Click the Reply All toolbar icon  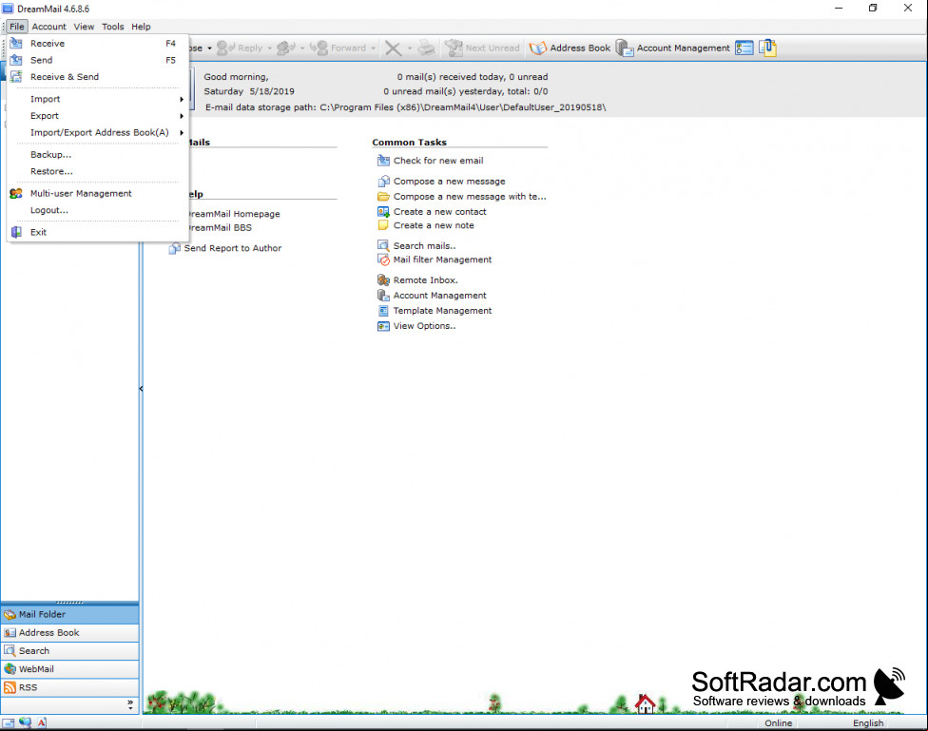click(x=286, y=48)
